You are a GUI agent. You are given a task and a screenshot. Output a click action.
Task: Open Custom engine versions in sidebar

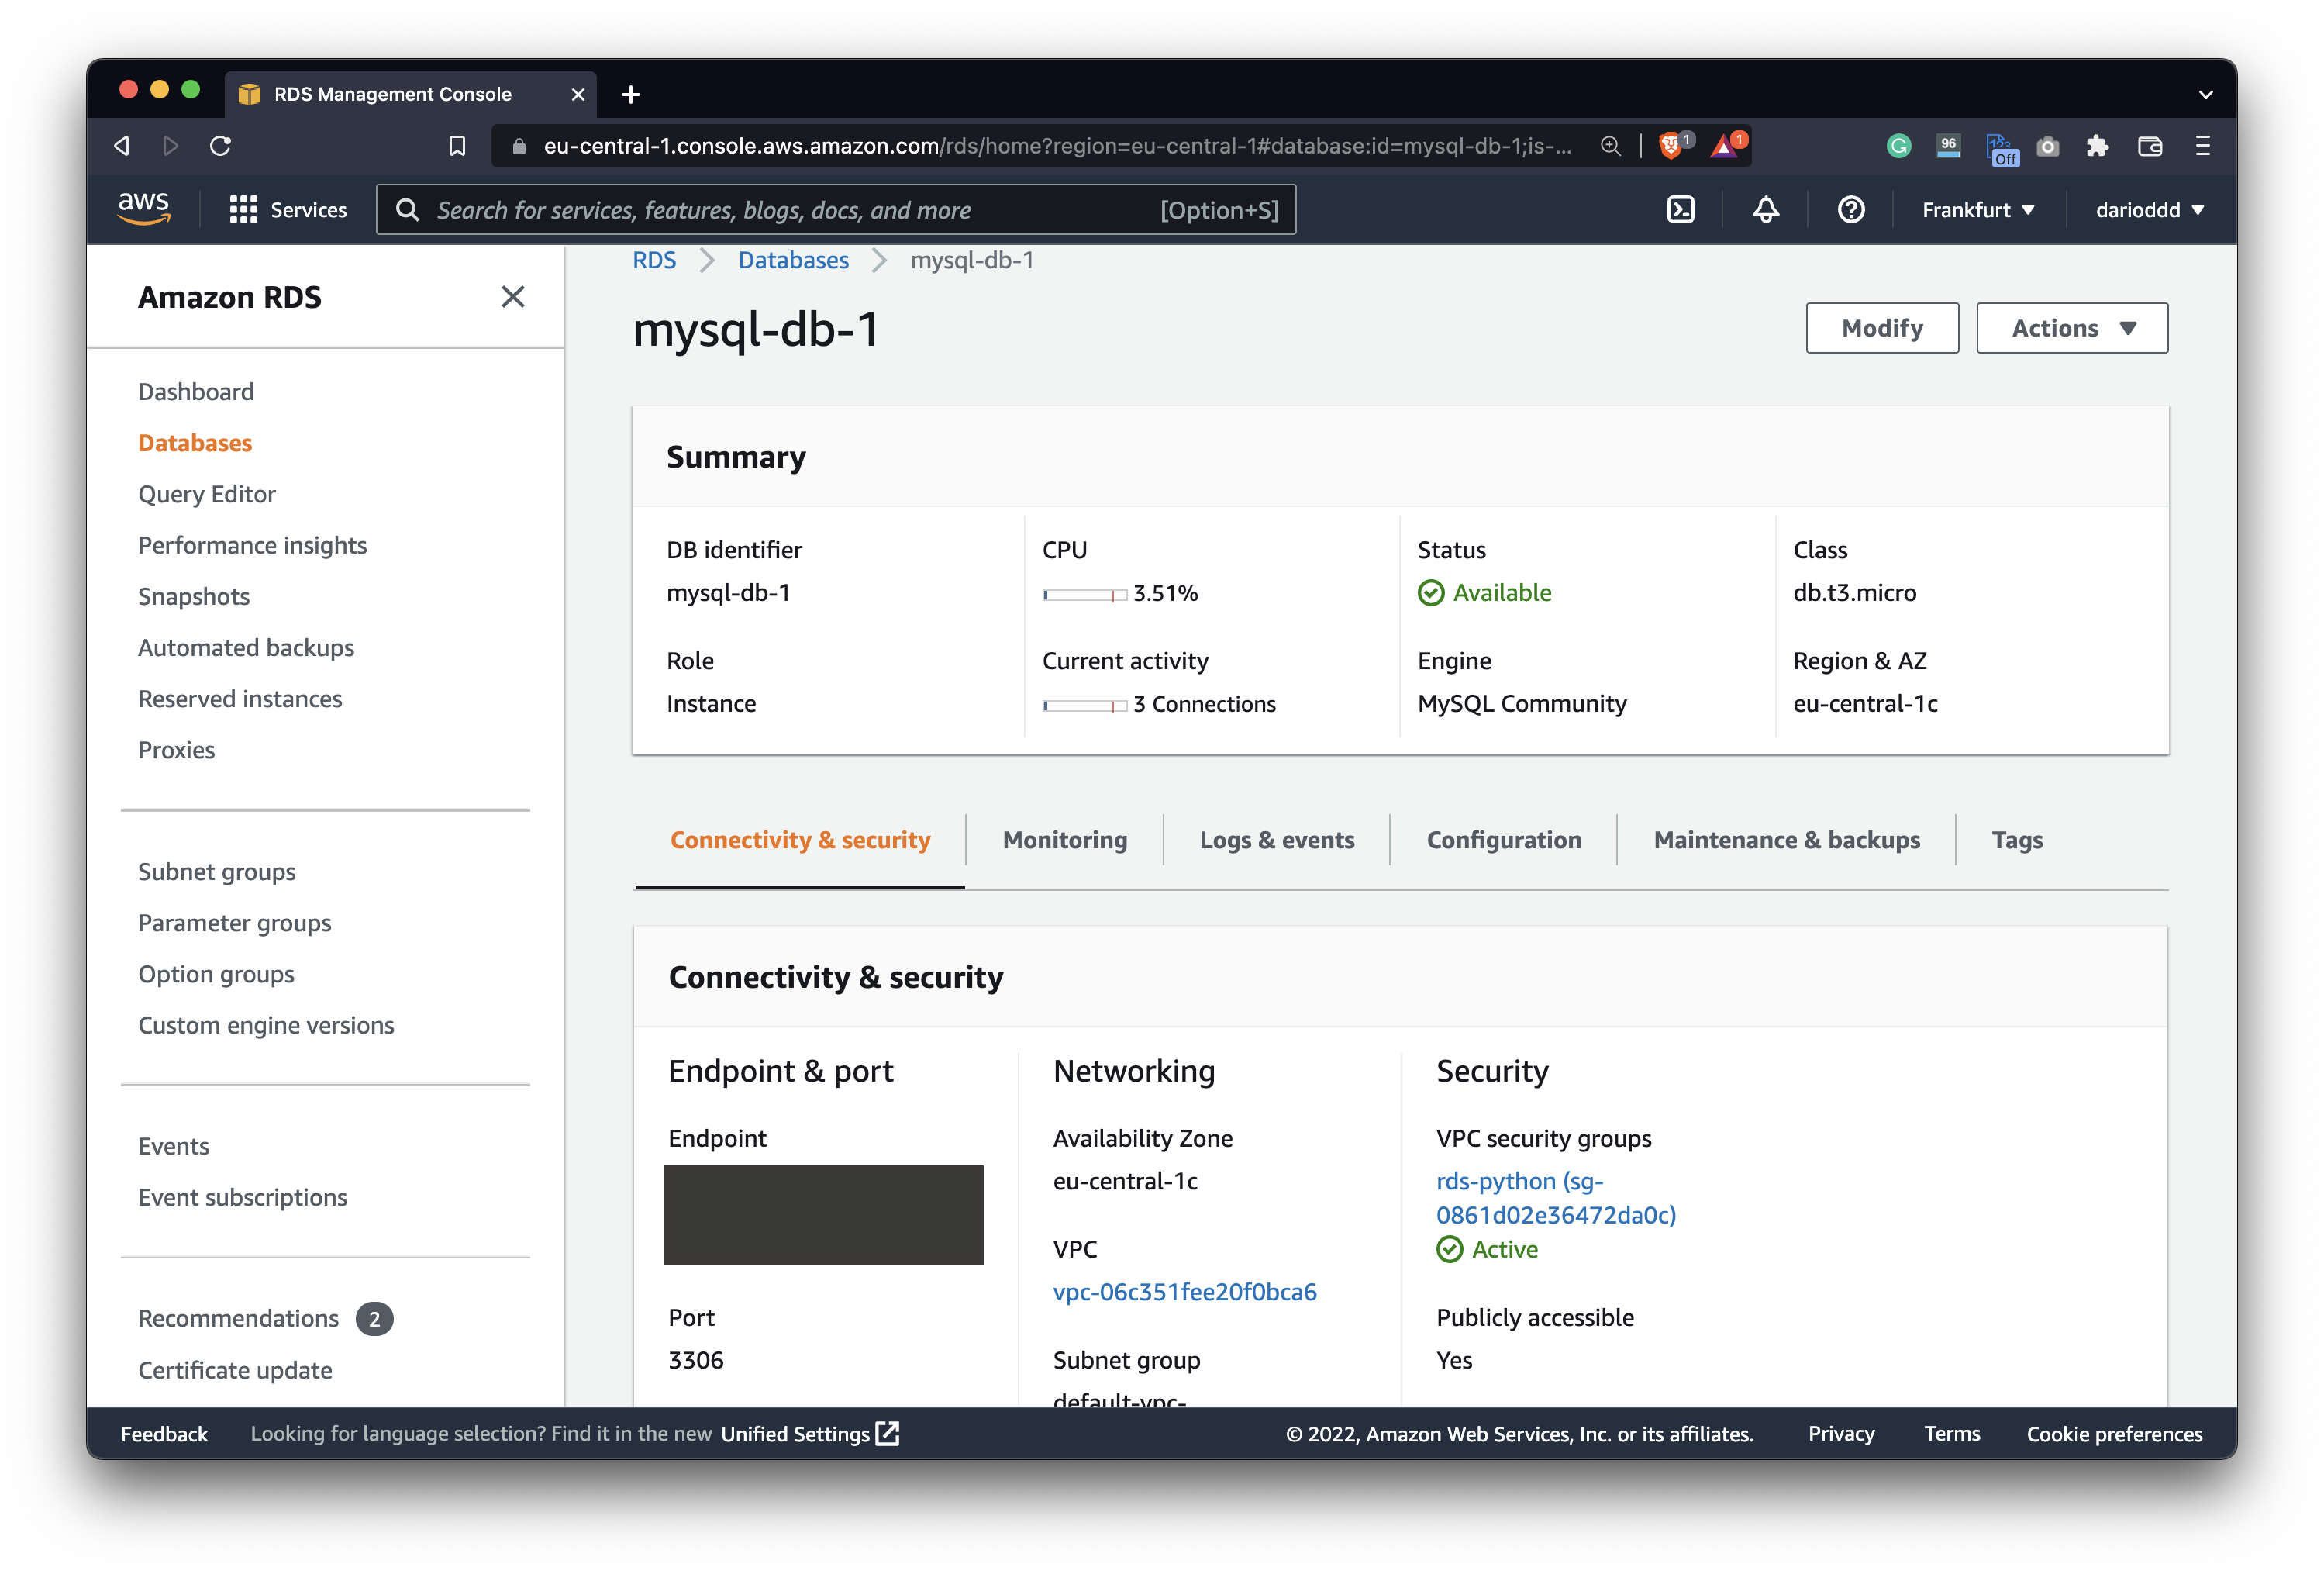[266, 1025]
